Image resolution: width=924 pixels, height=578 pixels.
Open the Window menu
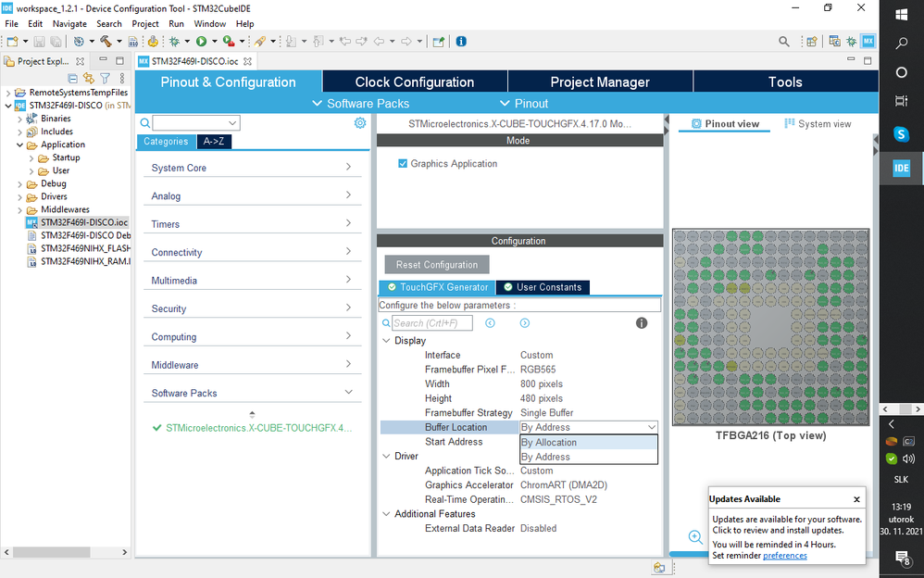click(x=210, y=23)
